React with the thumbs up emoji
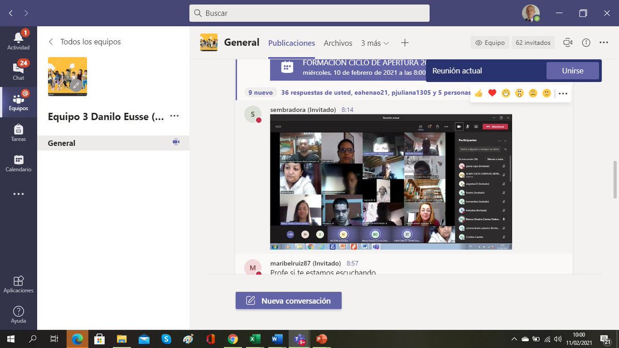 pos(479,93)
